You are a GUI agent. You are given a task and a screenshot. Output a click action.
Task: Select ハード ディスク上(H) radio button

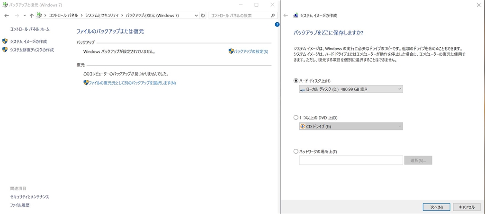[296, 81]
